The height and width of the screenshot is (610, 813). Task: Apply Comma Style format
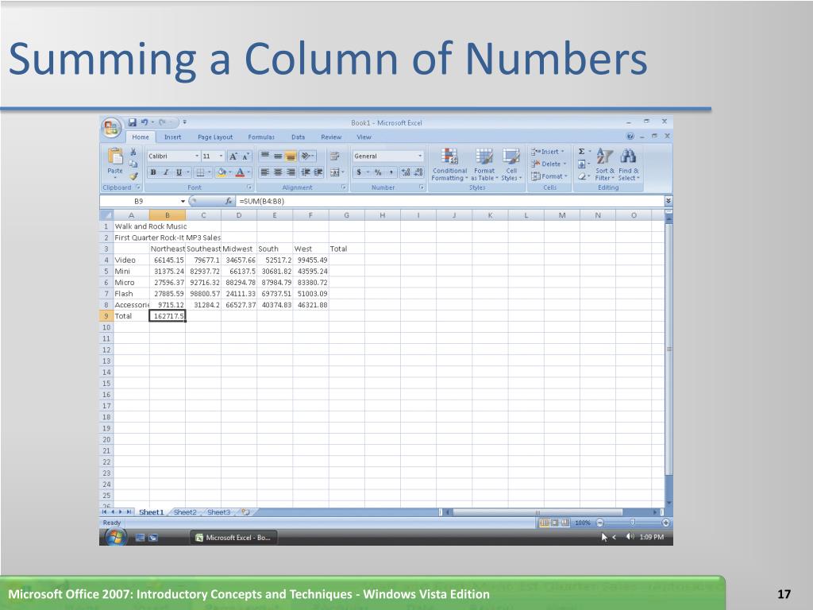(x=391, y=172)
